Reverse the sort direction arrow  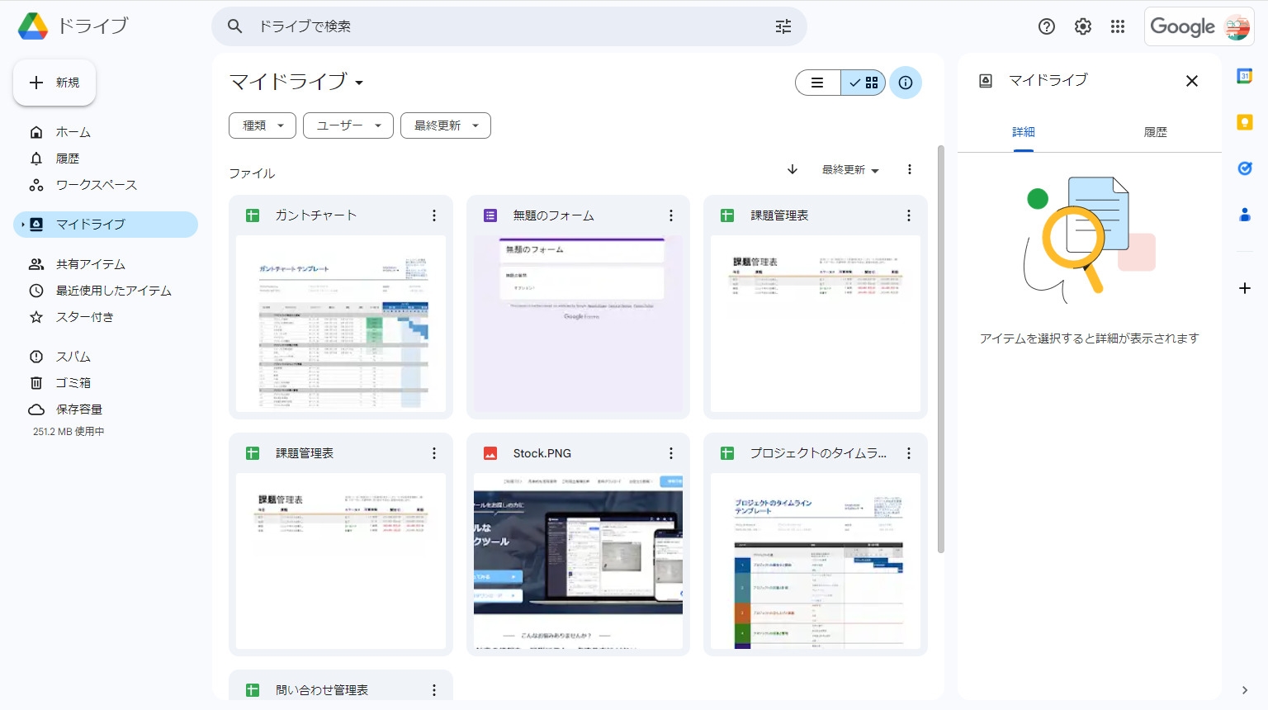(x=792, y=169)
